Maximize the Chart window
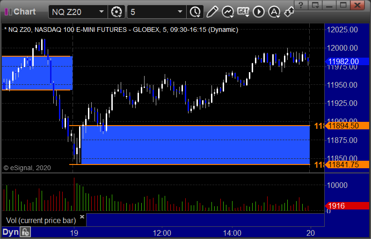Viewport: 371px width, 239px height. point(343,5)
